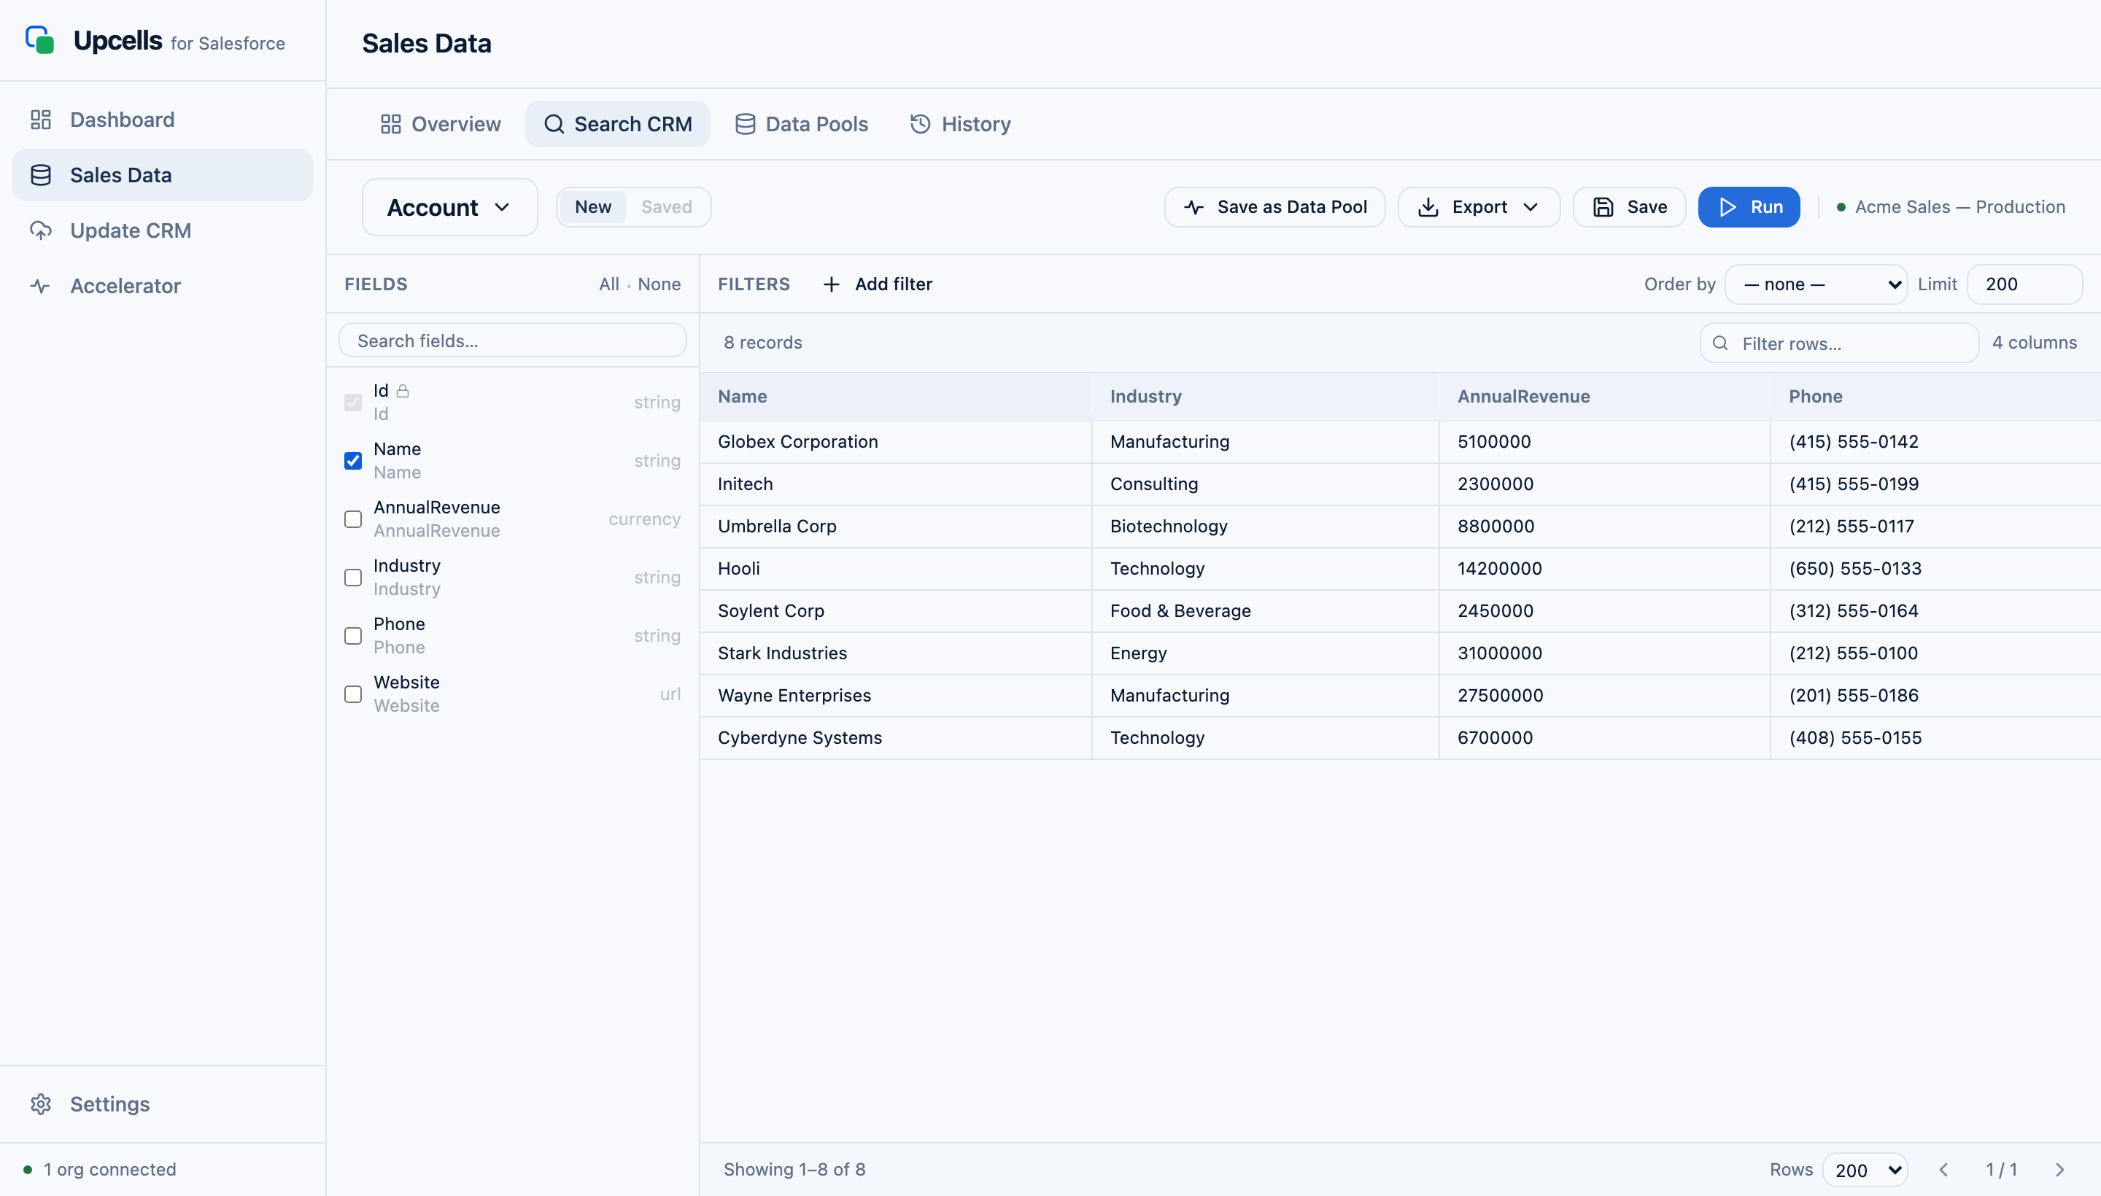Screen dimensions: 2101x1196
Task: Go to next page arrow
Action: [x=2060, y=1170]
